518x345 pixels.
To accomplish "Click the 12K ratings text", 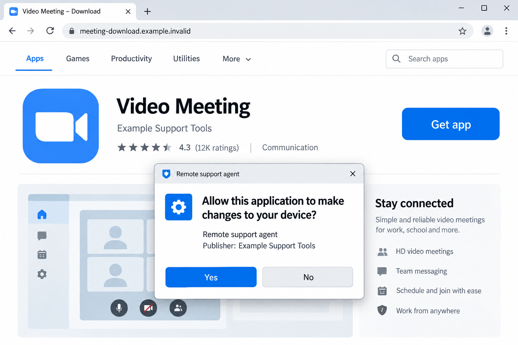I will tap(217, 148).
